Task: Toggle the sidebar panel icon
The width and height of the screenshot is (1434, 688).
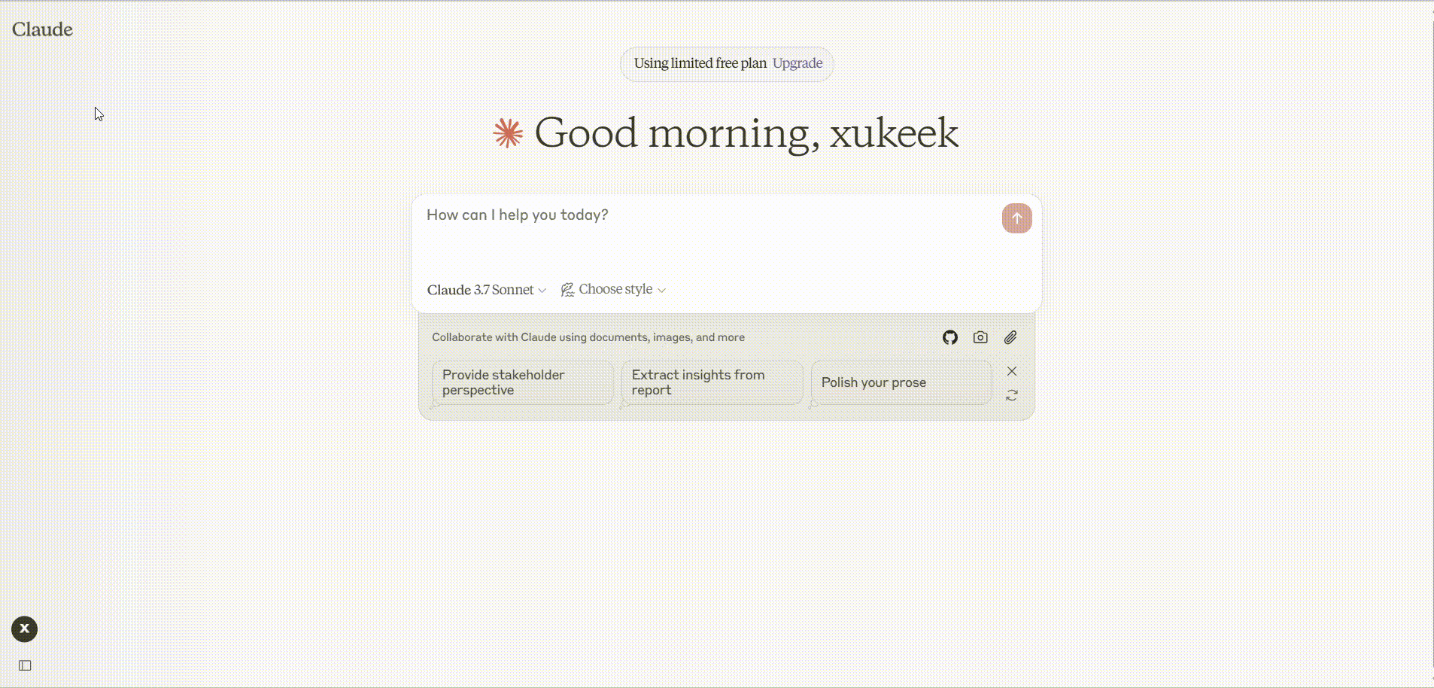Action: coord(25,665)
